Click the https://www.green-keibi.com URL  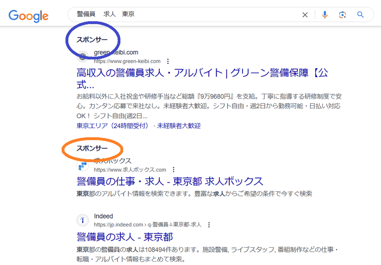point(127,61)
